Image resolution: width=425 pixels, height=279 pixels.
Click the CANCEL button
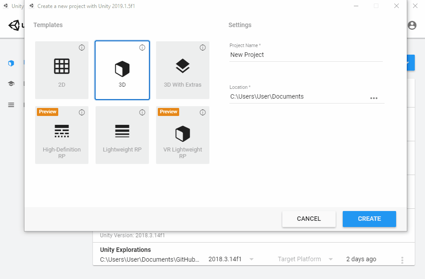pos(309,219)
